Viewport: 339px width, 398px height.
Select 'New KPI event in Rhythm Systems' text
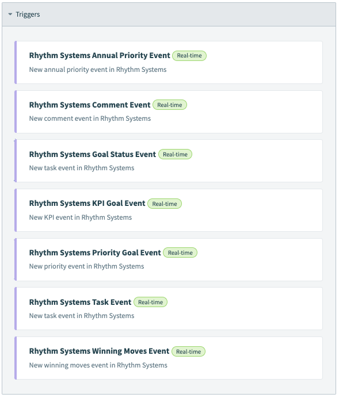[81, 217]
